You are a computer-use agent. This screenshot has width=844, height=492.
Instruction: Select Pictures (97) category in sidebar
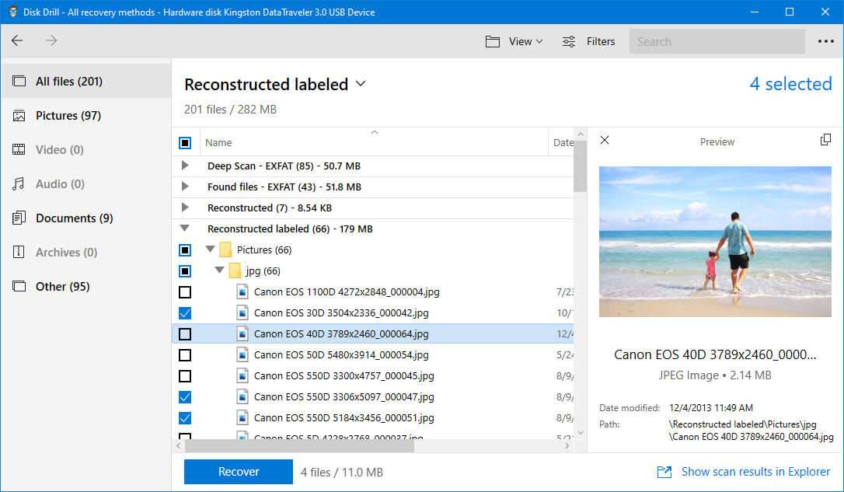[x=68, y=116]
